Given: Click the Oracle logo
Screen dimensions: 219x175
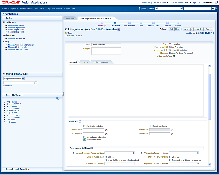Looking at the screenshot, I should point(11,2).
